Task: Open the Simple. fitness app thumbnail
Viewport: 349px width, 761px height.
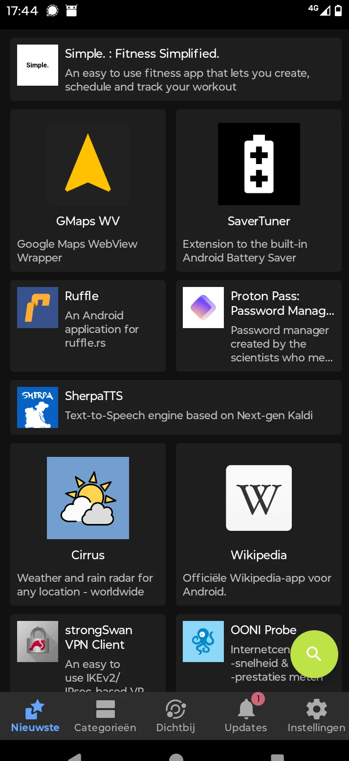Action: 38,65
